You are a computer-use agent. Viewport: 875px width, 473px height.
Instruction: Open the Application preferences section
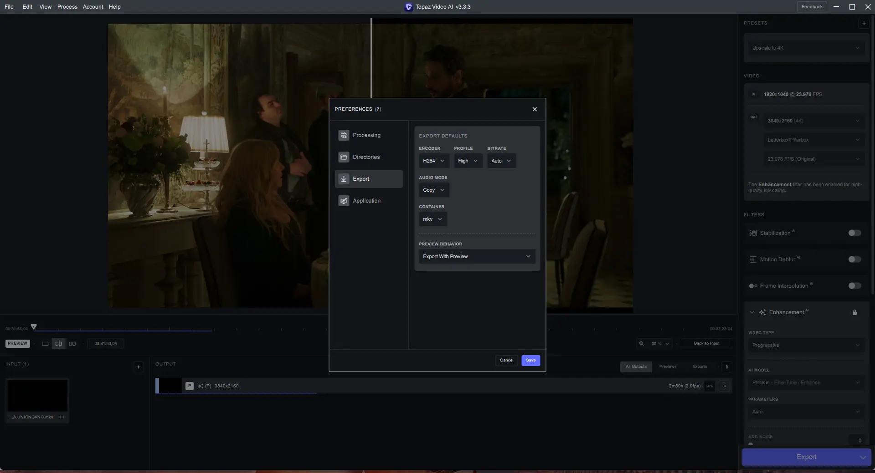[369, 201]
